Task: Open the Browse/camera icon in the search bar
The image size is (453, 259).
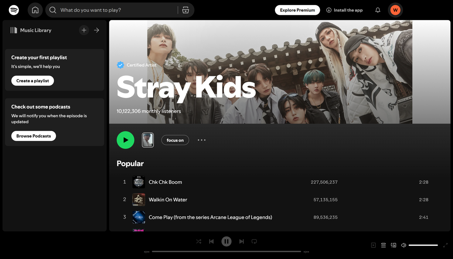Action: (185, 10)
